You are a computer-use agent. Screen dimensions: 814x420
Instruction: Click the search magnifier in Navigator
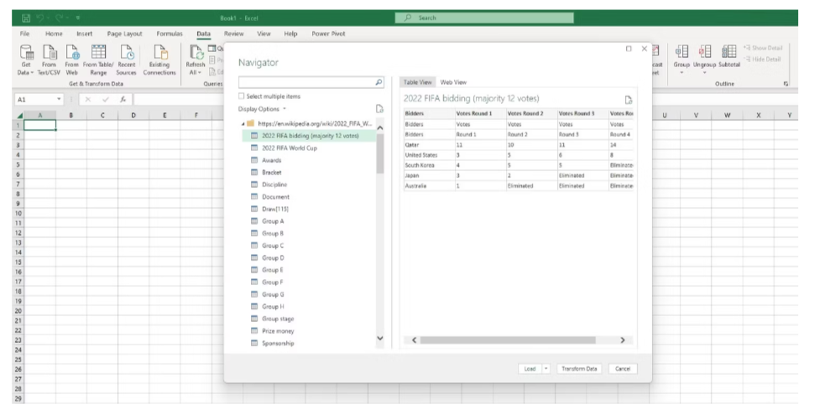click(x=378, y=82)
